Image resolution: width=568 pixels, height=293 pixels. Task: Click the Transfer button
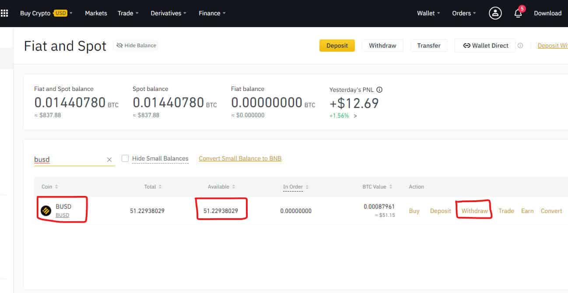(x=429, y=45)
